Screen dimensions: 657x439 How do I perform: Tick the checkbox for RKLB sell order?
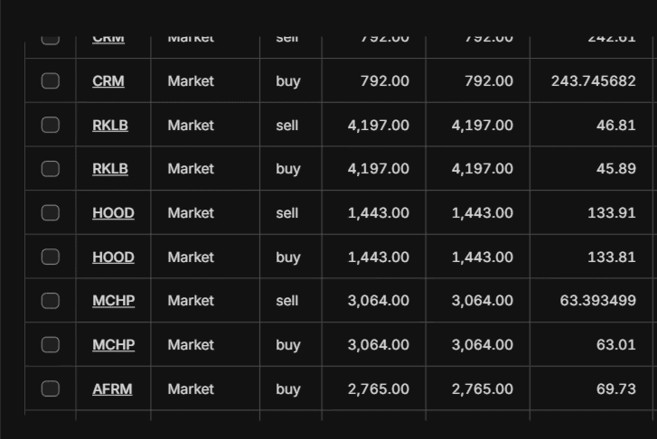pos(51,125)
